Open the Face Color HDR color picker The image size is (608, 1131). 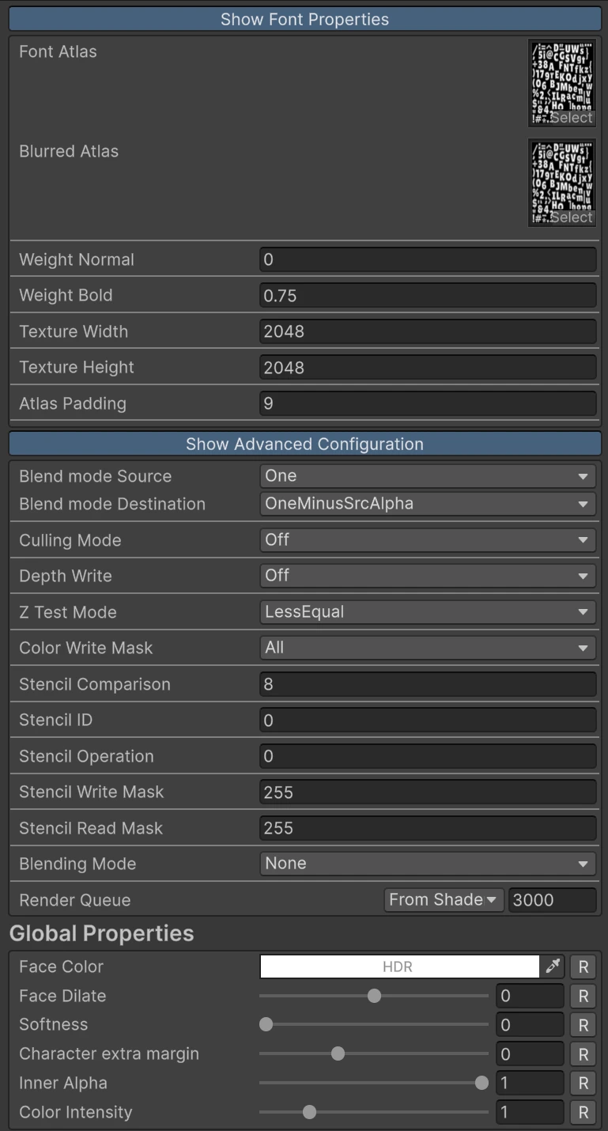click(399, 966)
